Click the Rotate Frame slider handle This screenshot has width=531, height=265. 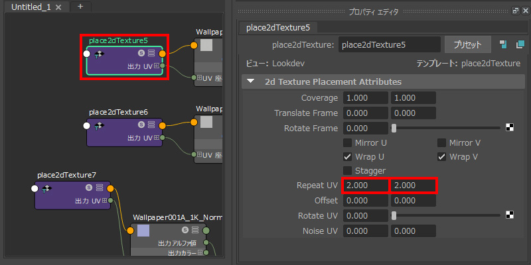click(x=394, y=128)
